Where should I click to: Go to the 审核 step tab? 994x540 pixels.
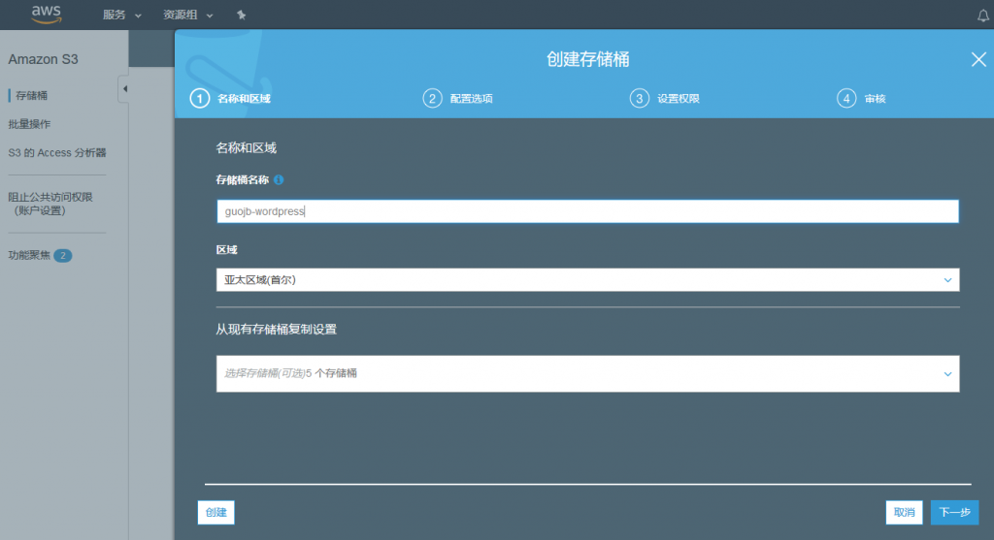pos(875,99)
